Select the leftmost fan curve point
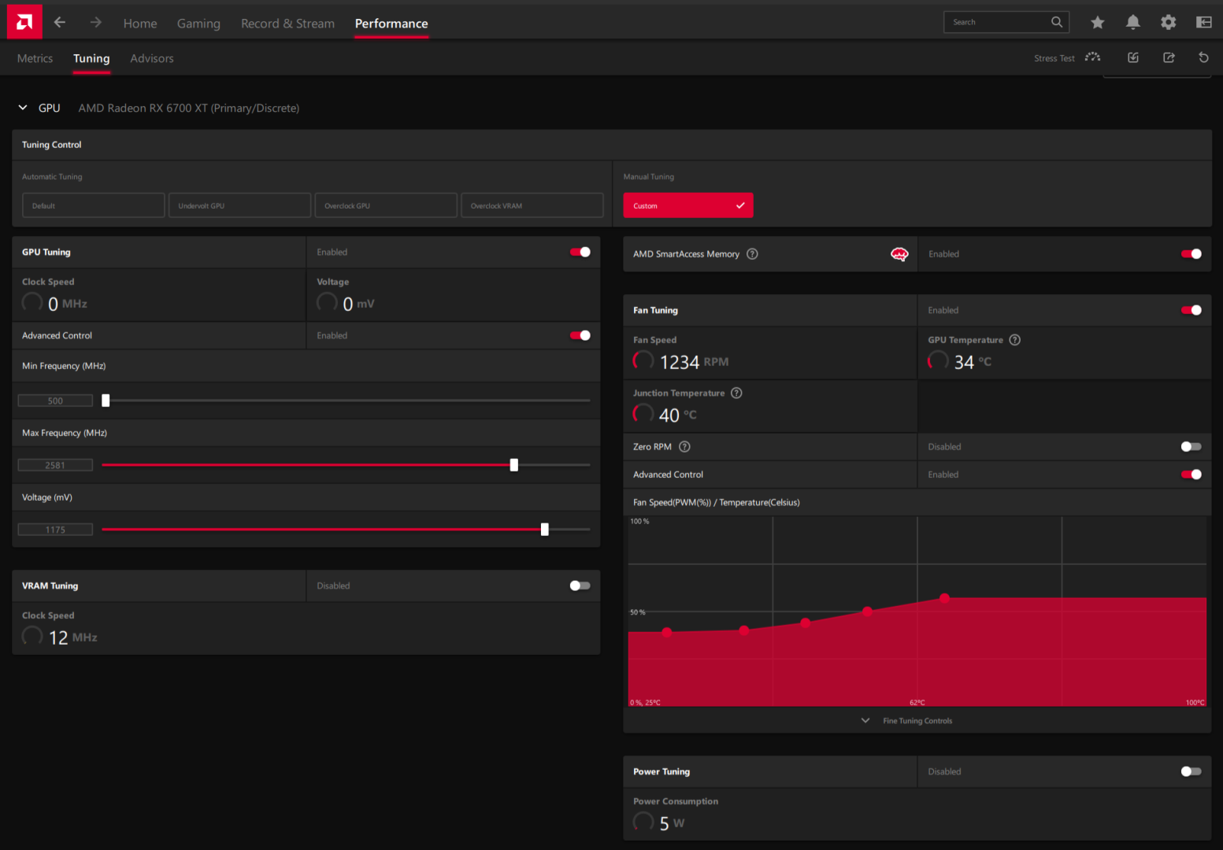 click(667, 632)
